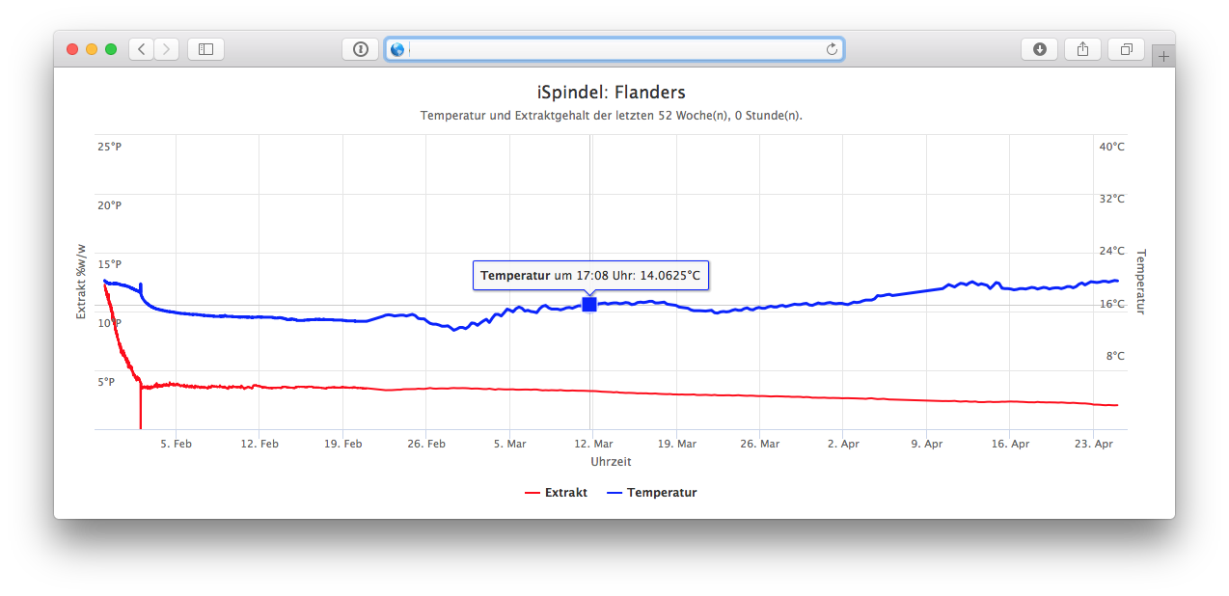The height and width of the screenshot is (596, 1229).
Task: Reload the page from the address bar
Action: coord(832,49)
